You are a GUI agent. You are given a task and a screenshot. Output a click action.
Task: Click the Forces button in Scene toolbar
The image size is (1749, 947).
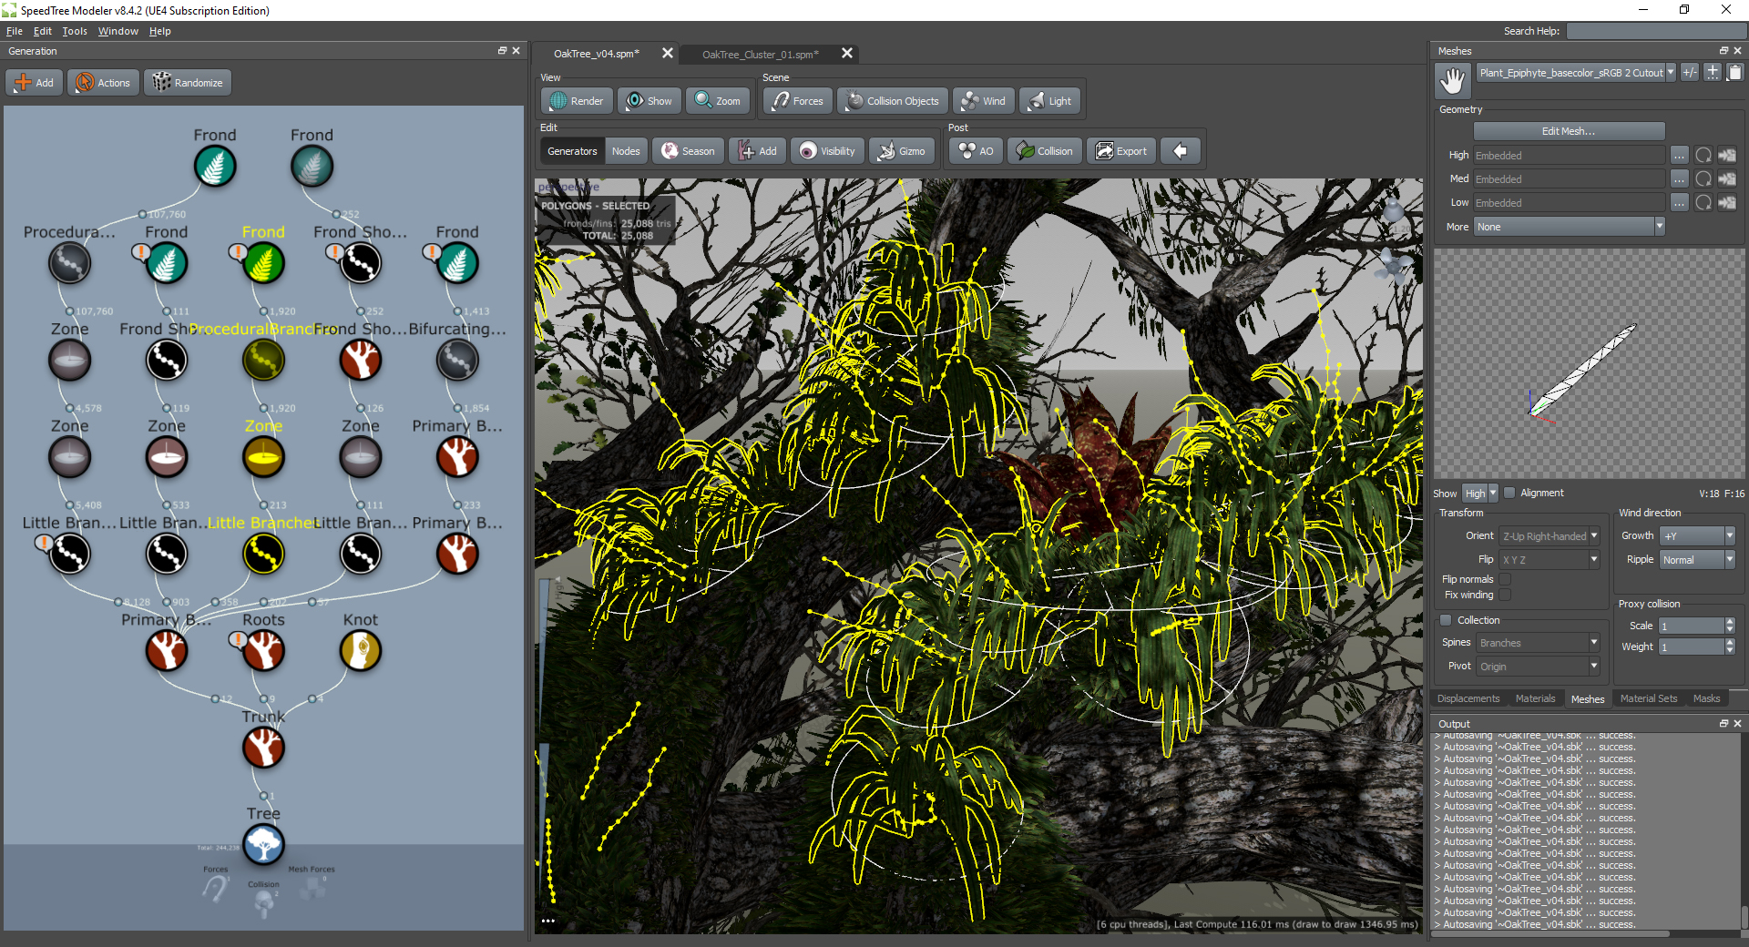(798, 101)
